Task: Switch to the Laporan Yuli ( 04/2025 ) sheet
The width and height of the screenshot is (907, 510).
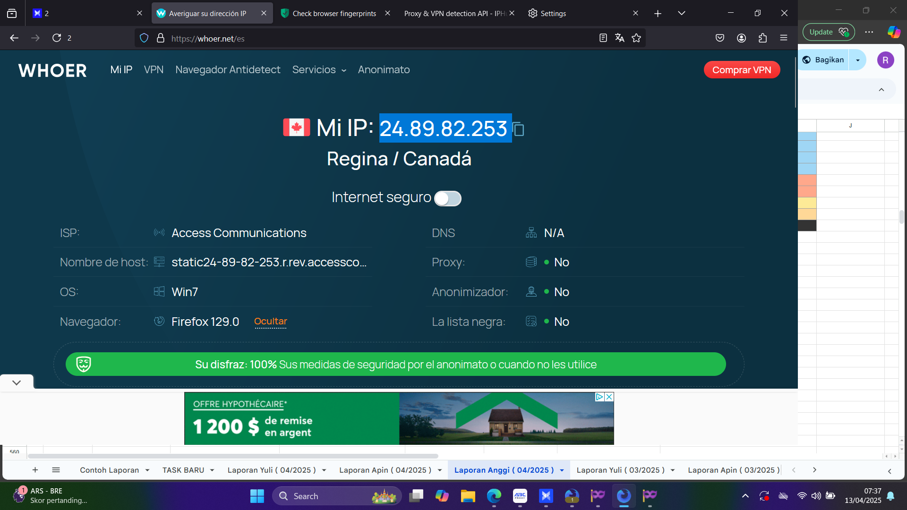Action: (x=272, y=470)
